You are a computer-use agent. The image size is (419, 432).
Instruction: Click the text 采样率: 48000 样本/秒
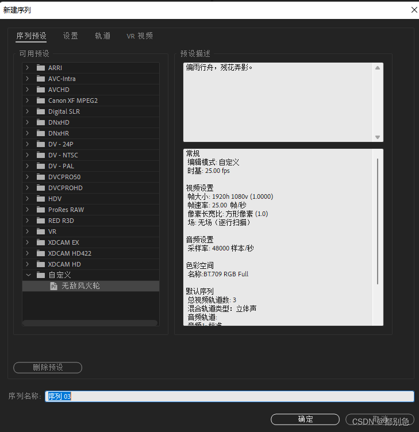221,248
